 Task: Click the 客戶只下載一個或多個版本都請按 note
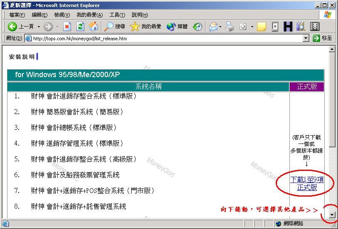click(306, 148)
